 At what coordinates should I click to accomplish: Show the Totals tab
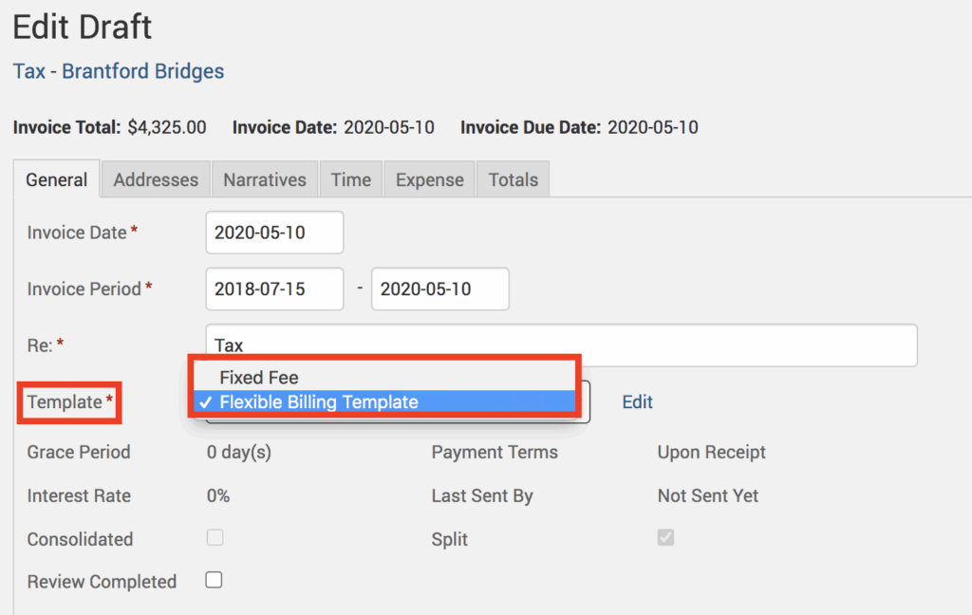(x=513, y=179)
